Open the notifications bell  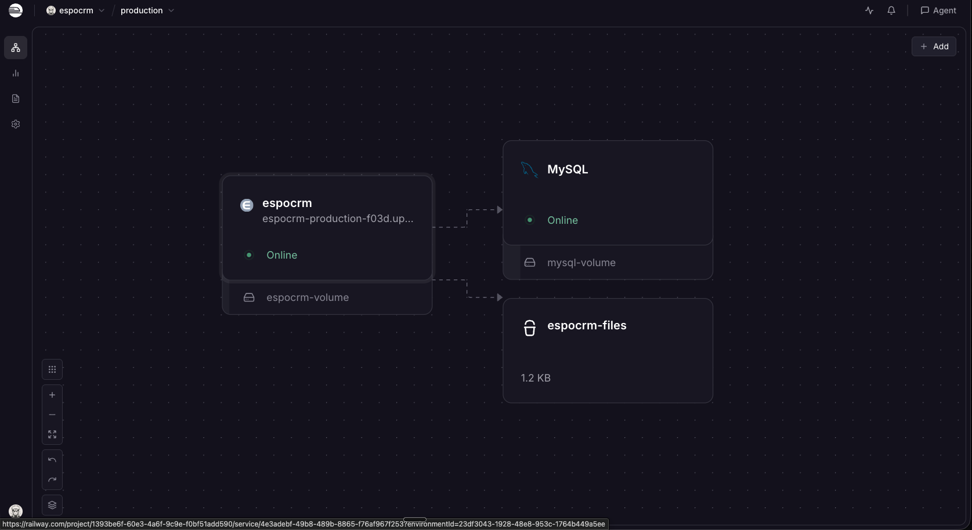891,10
